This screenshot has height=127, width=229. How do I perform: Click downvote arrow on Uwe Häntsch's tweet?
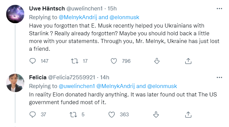(157, 61)
